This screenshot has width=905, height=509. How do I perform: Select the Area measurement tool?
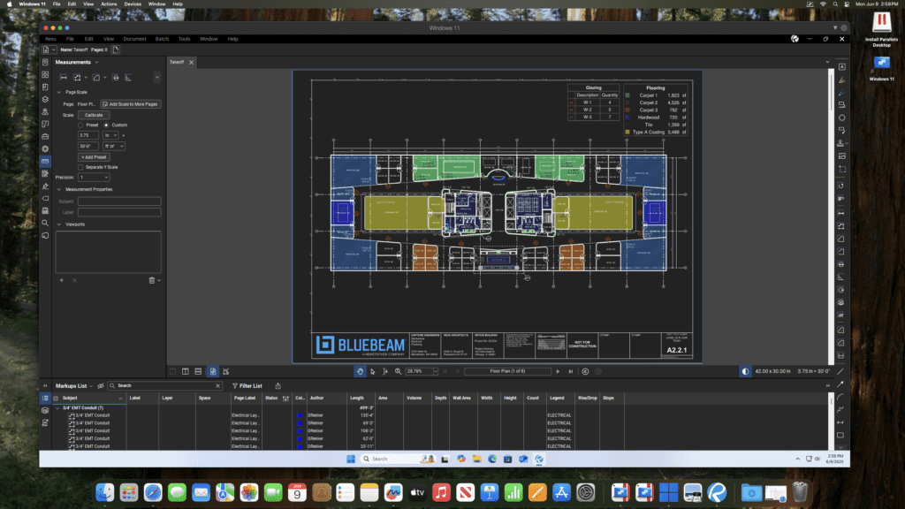pyautogui.click(x=78, y=78)
